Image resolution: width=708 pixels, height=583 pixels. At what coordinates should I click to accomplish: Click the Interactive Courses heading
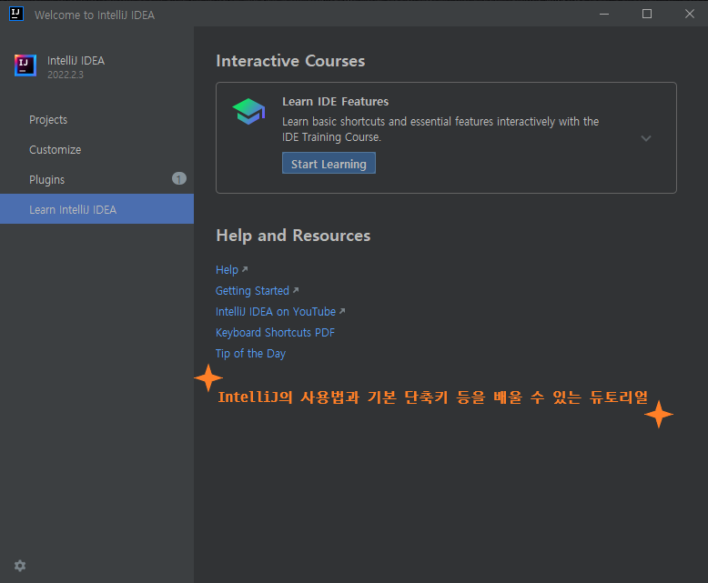(x=290, y=61)
